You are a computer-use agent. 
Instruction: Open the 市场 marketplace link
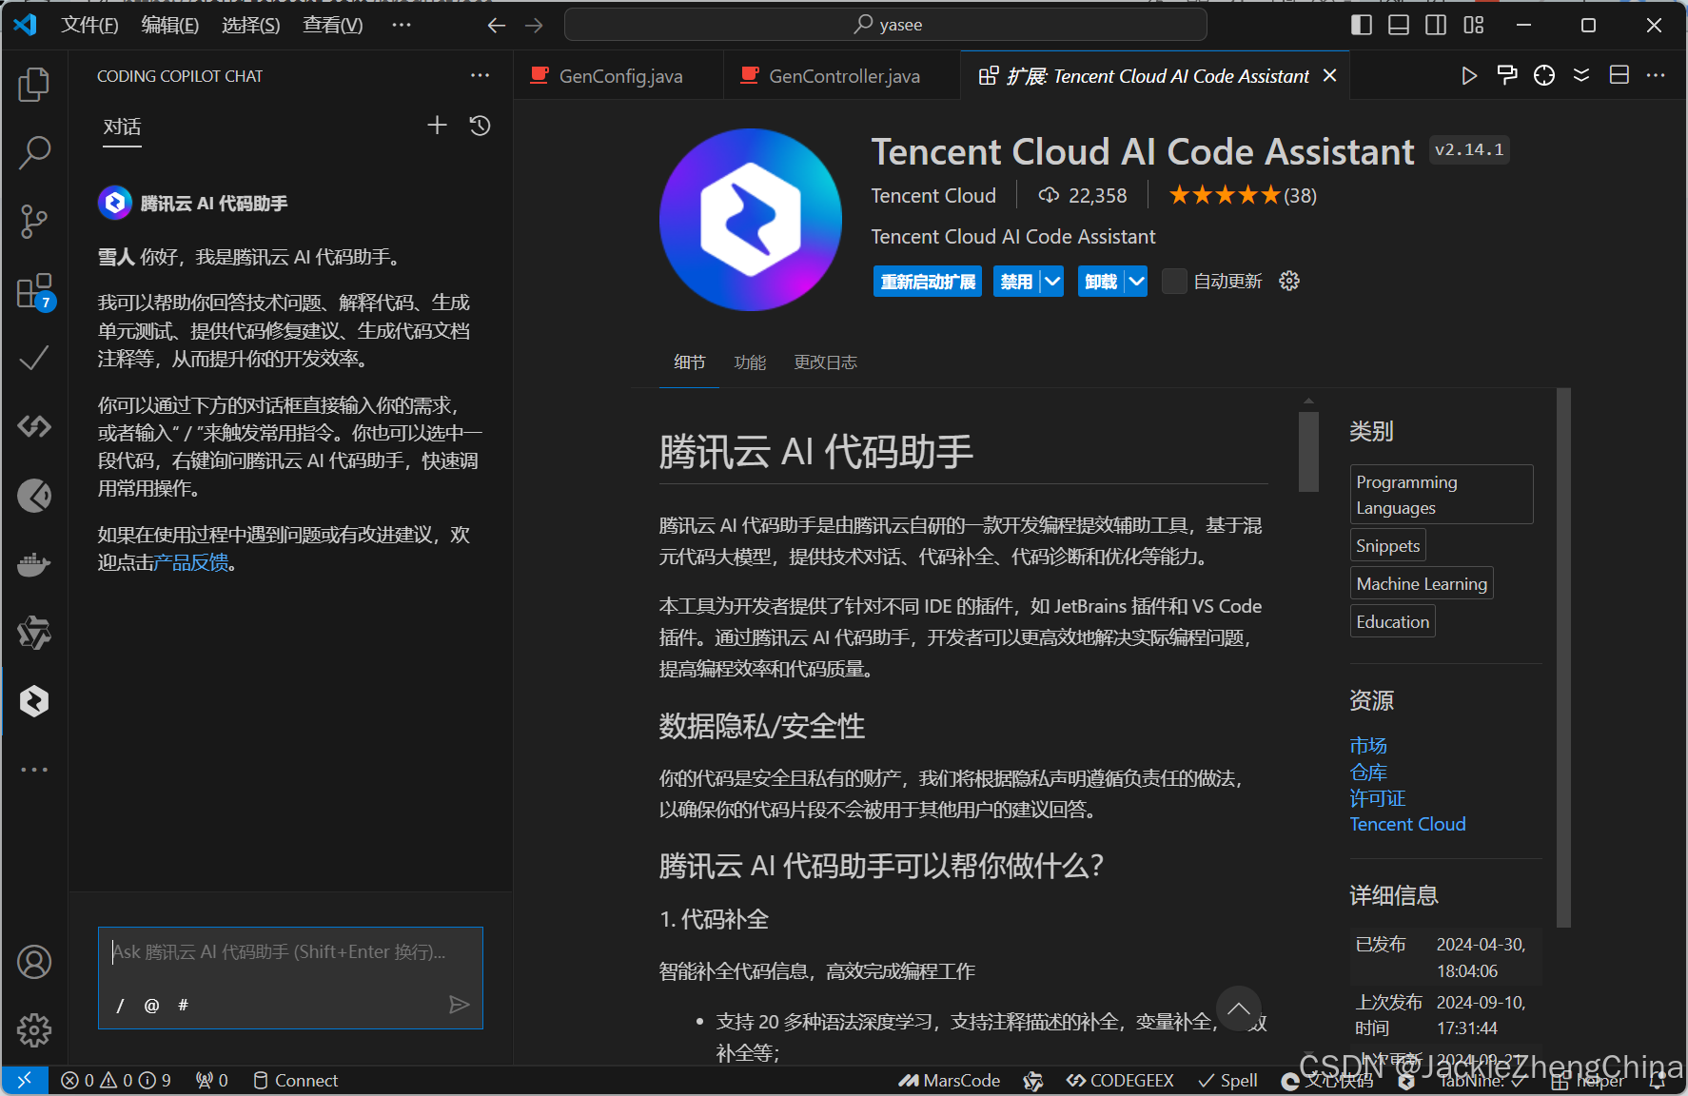tap(1368, 745)
